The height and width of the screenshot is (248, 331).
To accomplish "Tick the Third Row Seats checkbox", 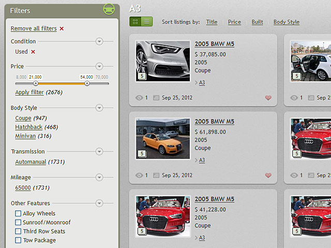I will pos(18,231).
